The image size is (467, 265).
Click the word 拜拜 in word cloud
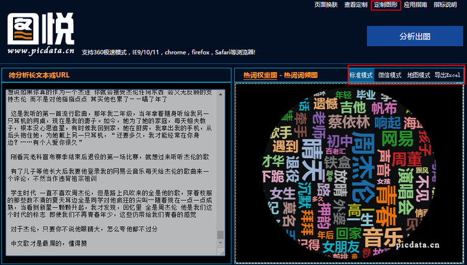307,222
